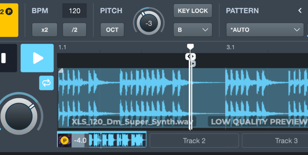Toggle the KEY LOCK button
Image resolution: width=308 pixels, height=155 pixels.
[x=192, y=11]
